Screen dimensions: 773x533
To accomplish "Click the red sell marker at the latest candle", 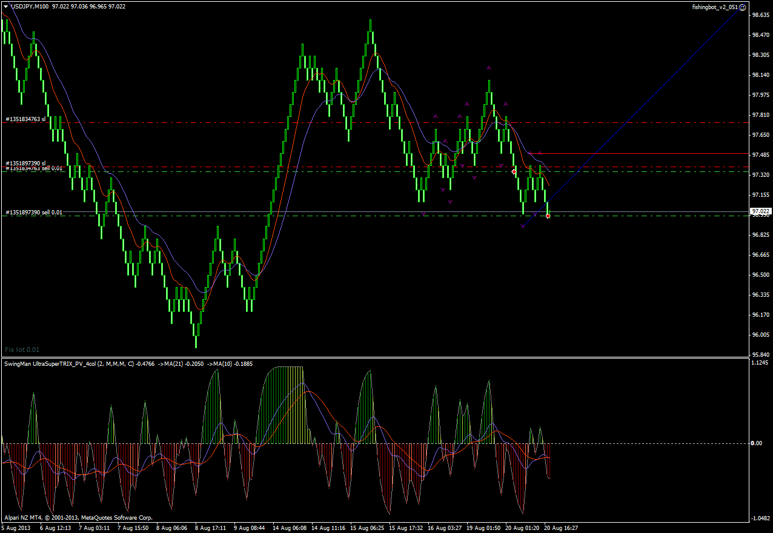I will [x=548, y=216].
